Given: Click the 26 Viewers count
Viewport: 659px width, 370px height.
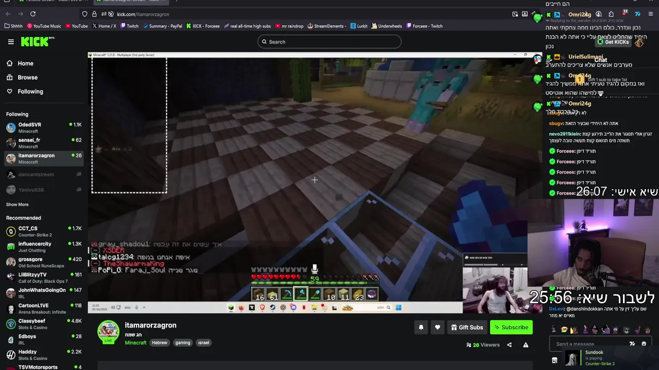Looking at the screenshot, I should (x=483, y=345).
